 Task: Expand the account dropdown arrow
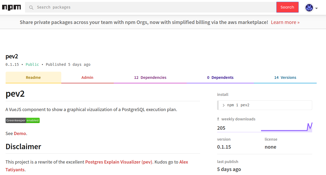[316, 8]
